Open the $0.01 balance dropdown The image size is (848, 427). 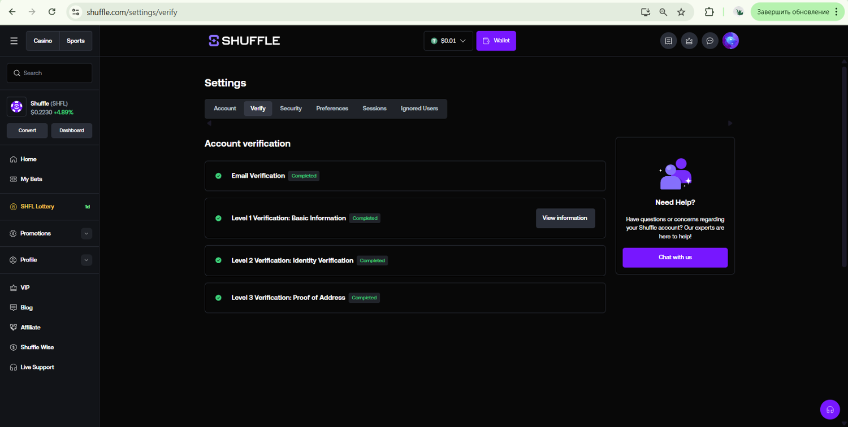point(448,41)
